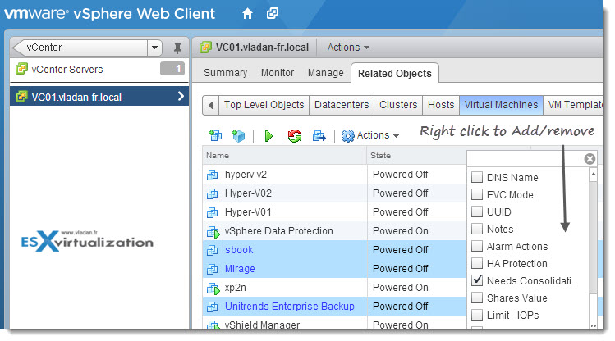Screen dimensions: 615x341
Task: Select VC01.vladan-fr.local in navigator
Action: pyautogui.click(x=99, y=97)
